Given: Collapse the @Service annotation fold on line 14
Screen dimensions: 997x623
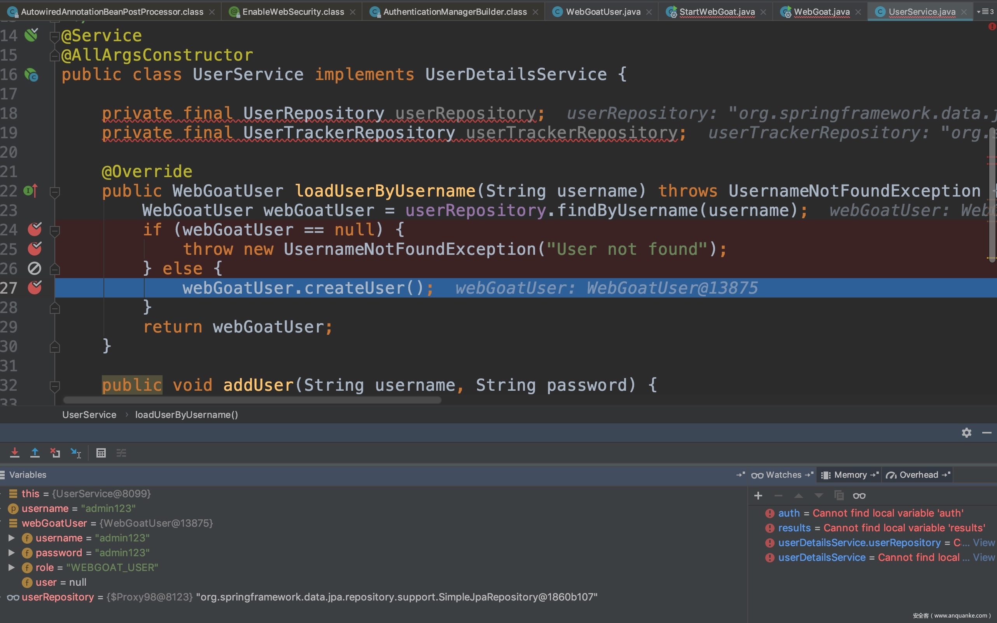Looking at the screenshot, I should 54,37.
